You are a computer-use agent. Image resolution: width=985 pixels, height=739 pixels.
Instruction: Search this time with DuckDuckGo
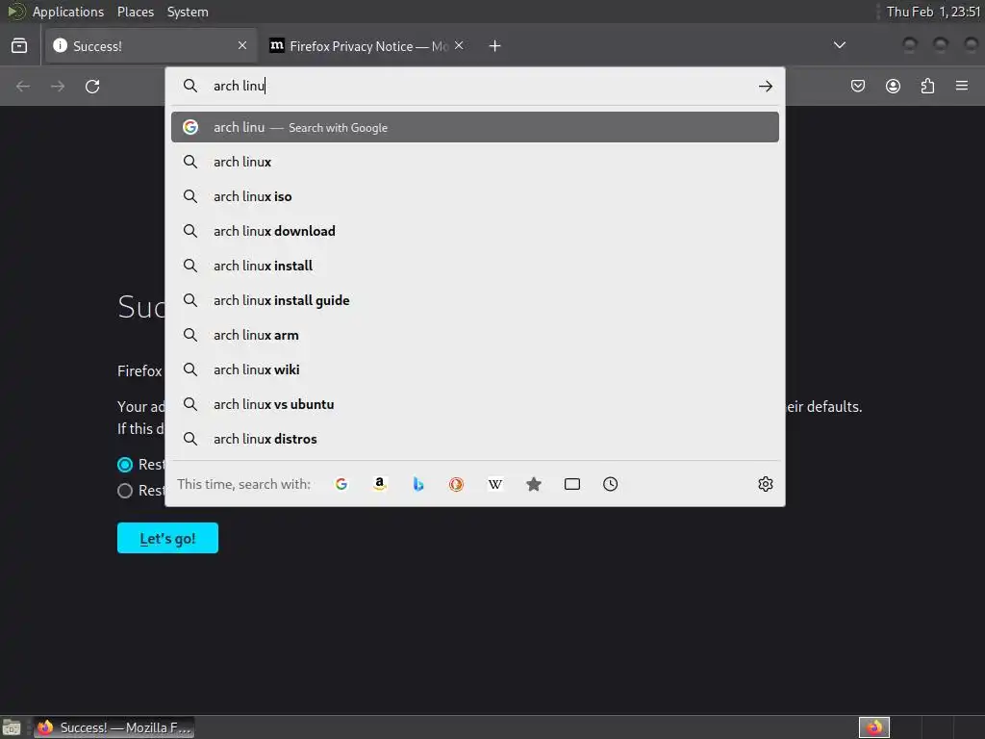coord(456,484)
